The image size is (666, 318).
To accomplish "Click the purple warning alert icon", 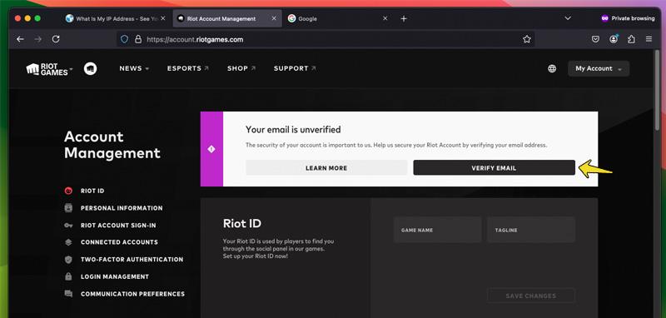I will click(211, 149).
